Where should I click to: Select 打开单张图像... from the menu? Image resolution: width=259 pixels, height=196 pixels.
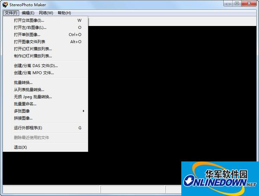click(x=45, y=35)
